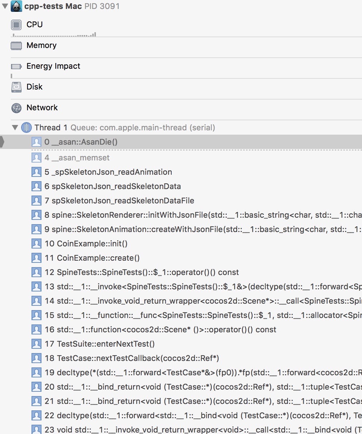This screenshot has height=434, width=362.
Task: Click the Network globe icon
Action: [16, 108]
